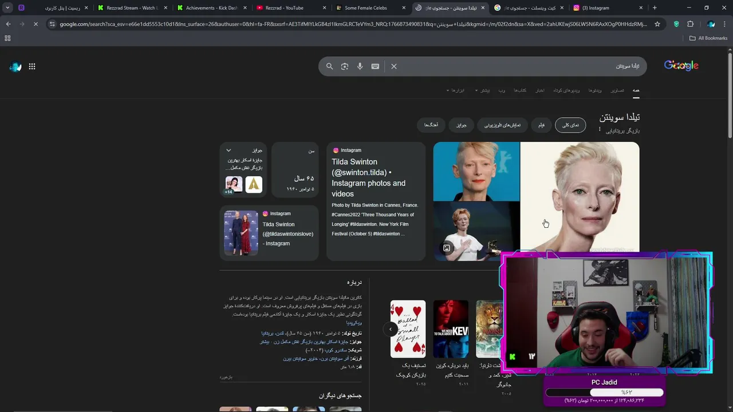This screenshot has width=733, height=412.
Task: Click the بازخورد feedback link
Action: (226, 377)
